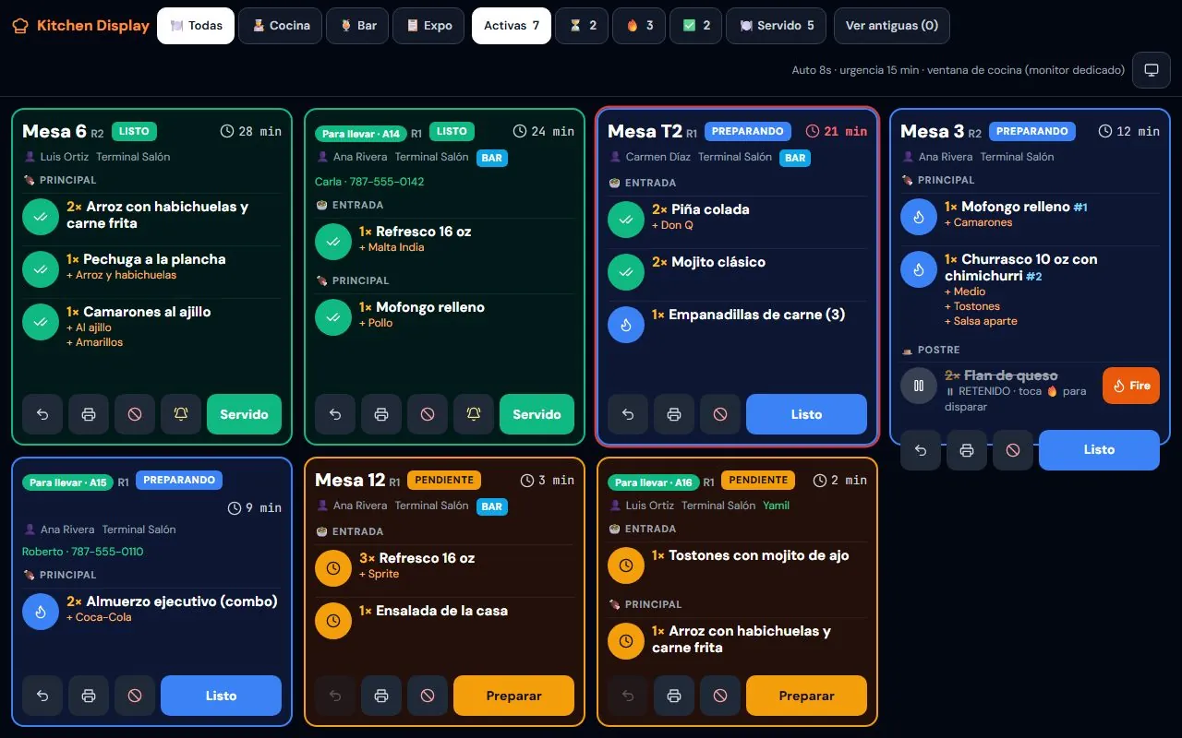Toggle Mojito clásico item status
This screenshot has height=738, width=1182.
[x=626, y=272]
